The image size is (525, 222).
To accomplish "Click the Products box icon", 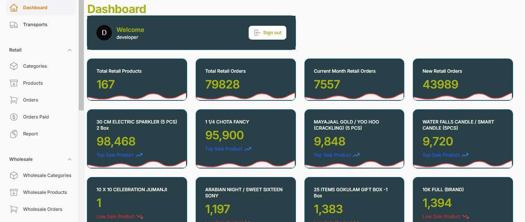I will pyautogui.click(x=14, y=83).
